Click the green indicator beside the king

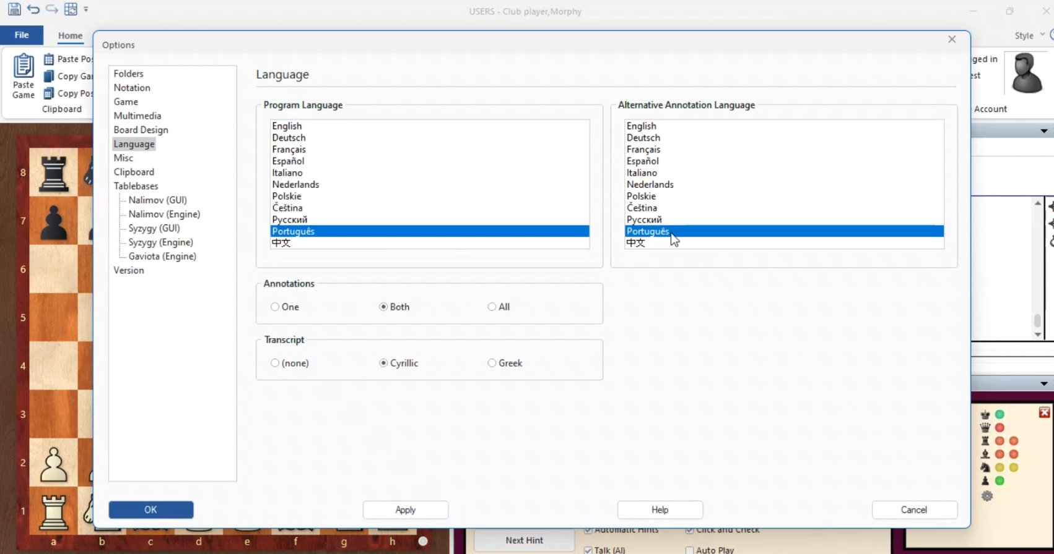point(1000,414)
